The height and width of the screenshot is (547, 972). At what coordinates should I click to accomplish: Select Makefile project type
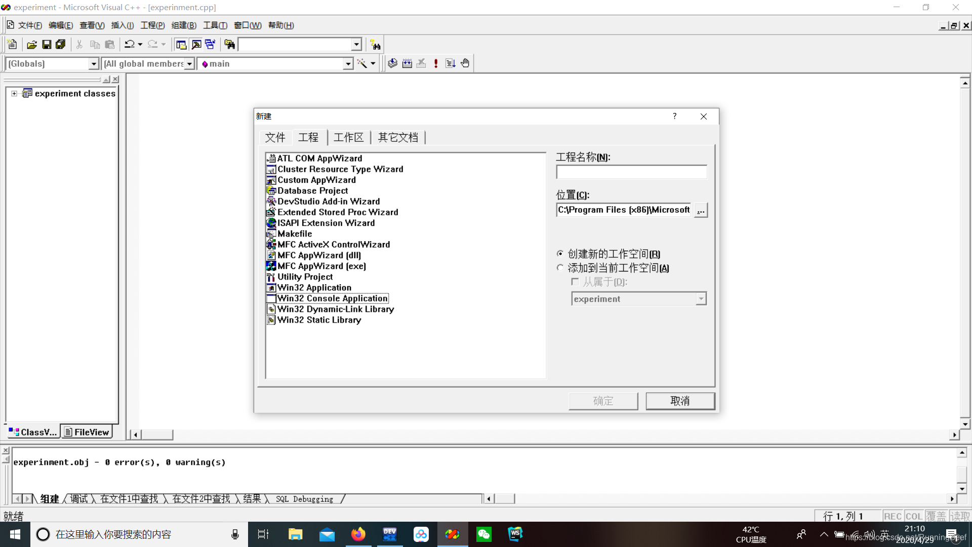point(295,233)
